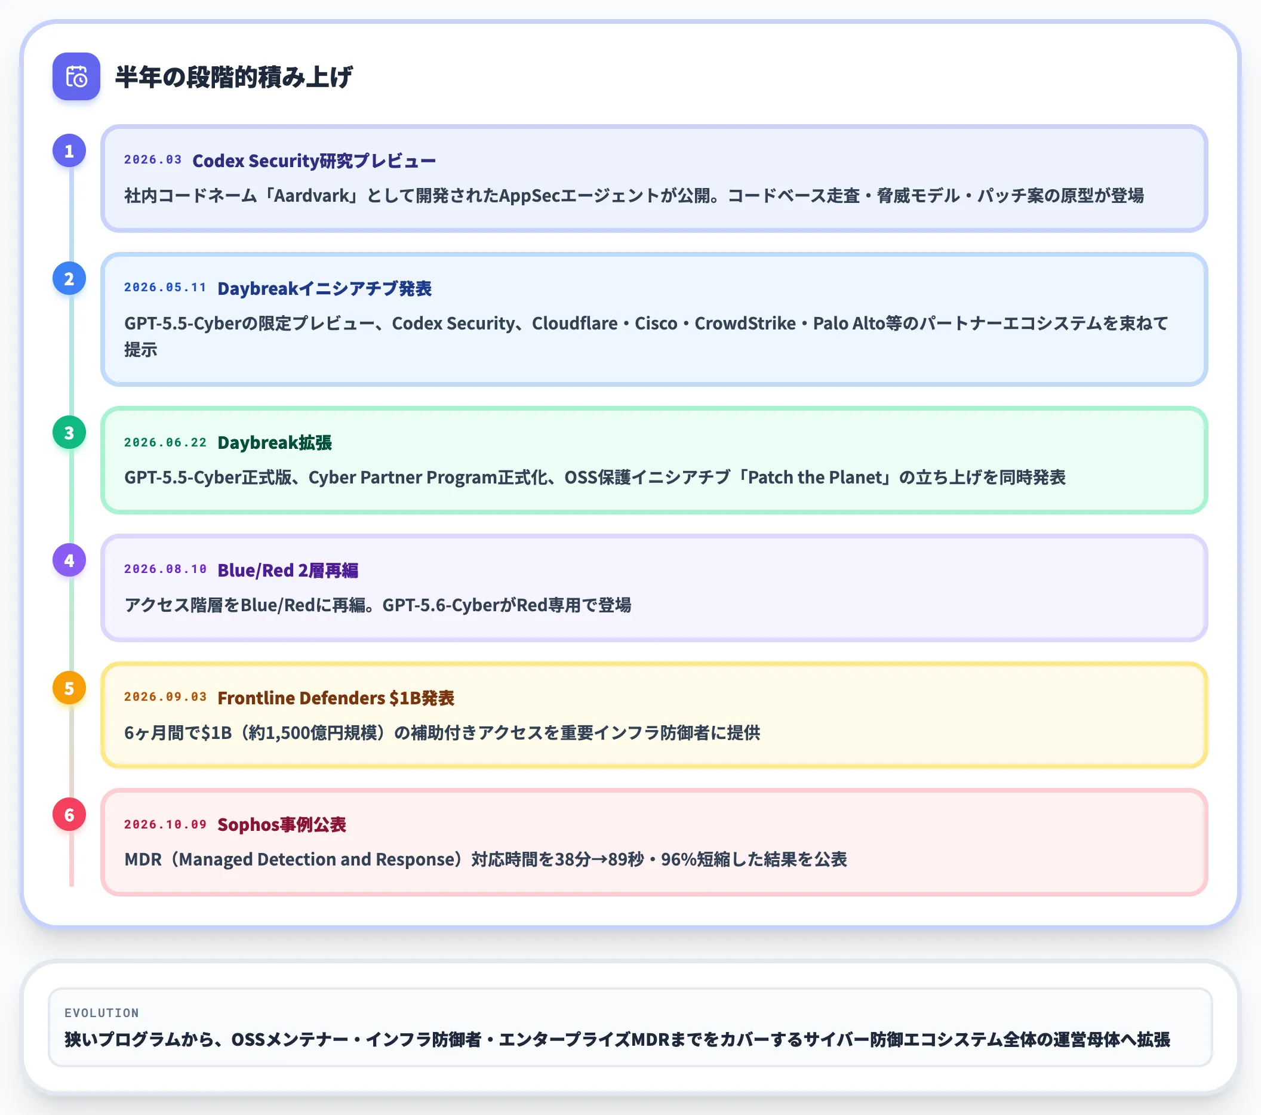
Task: Select timeline step marker 2
Action: pyautogui.click(x=69, y=279)
